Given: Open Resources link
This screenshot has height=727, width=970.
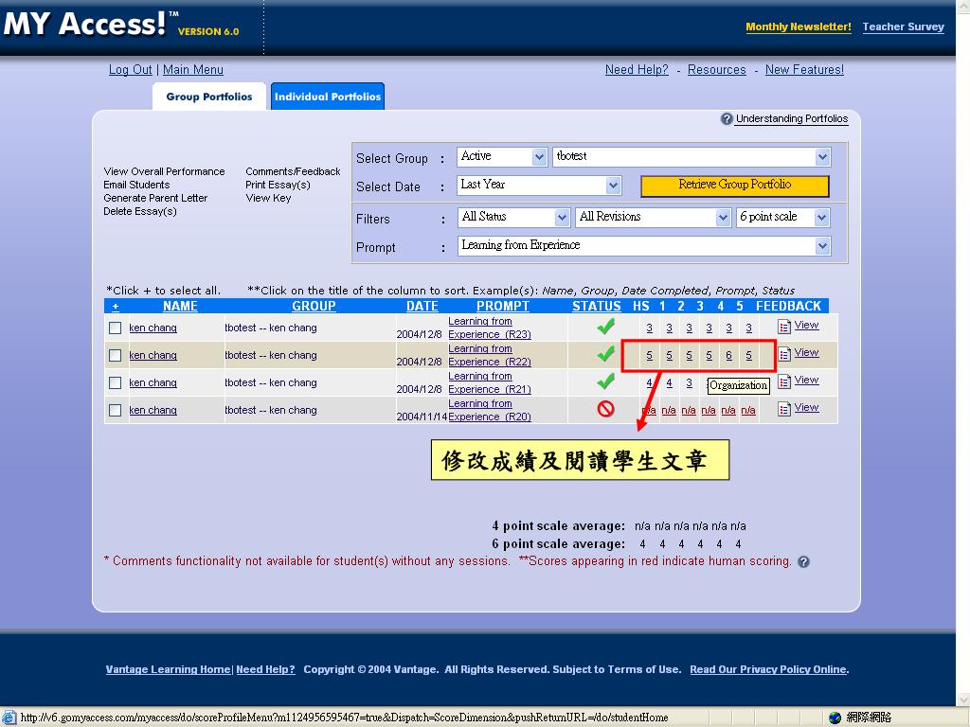Looking at the screenshot, I should click(716, 70).
